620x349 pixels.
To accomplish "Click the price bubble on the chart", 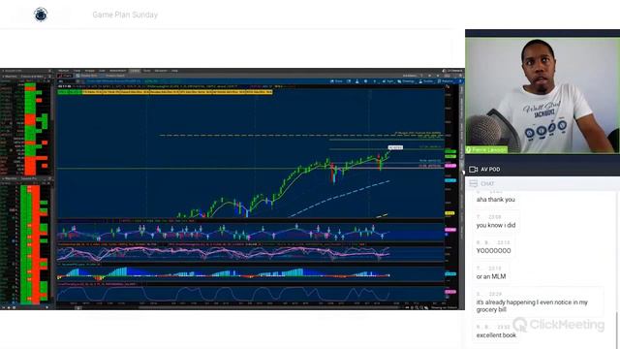I will pos(395,147).
